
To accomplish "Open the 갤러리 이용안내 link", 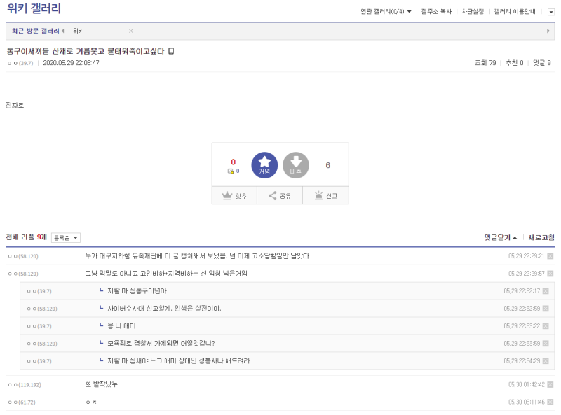I will pyautogui.click(x=515, y=12).
